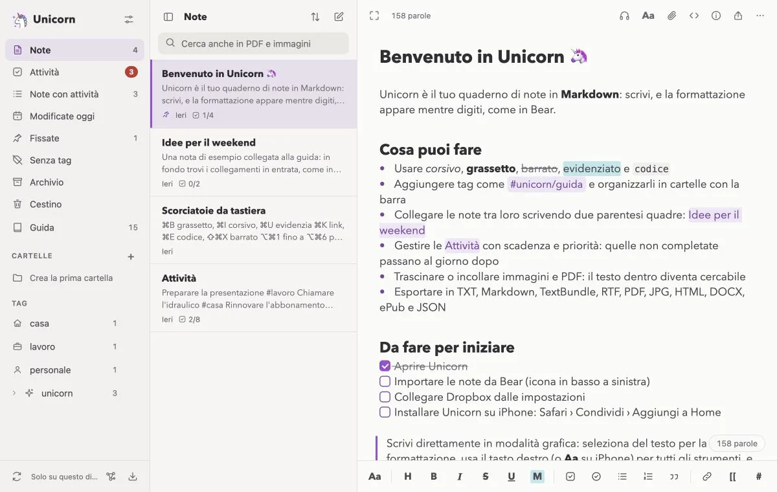Click the headphones read-aloud icon

(624, 16)
